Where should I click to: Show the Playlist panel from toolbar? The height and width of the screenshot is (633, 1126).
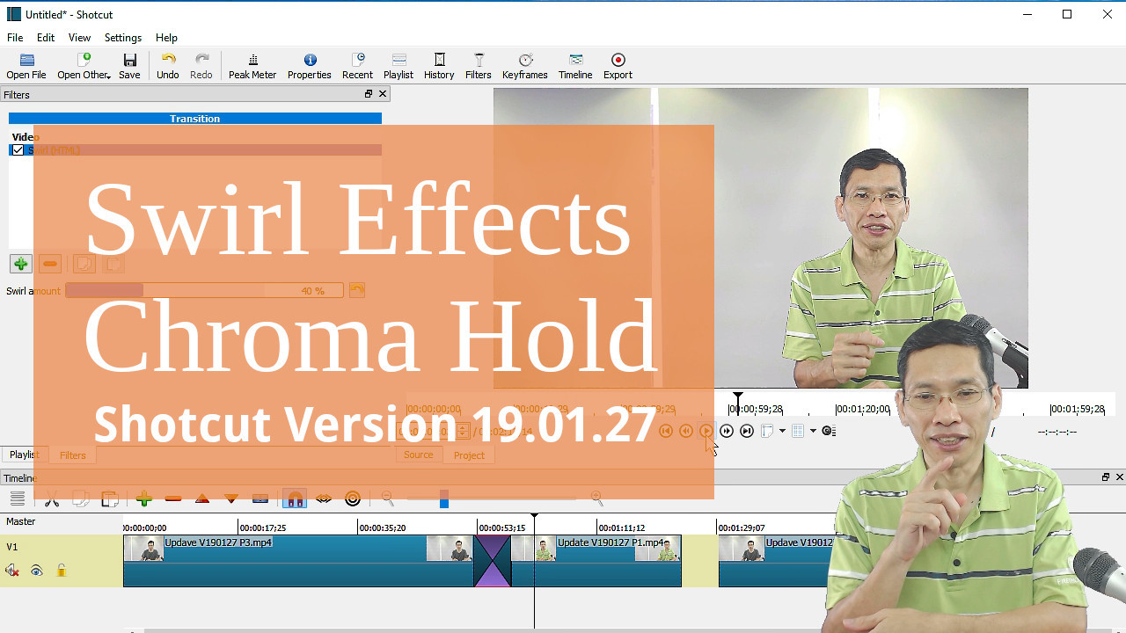[398, 66]
